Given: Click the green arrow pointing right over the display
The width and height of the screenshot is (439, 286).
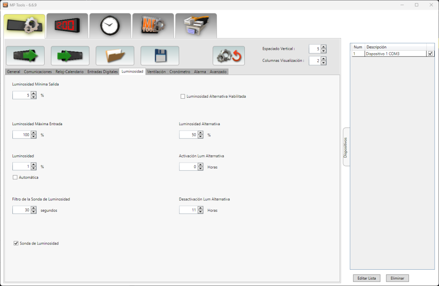Looking at the screenshot, I should tap(25, 55).
